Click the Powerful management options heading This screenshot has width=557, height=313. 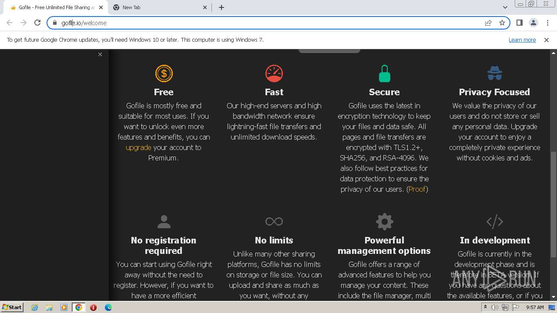tap(384, 246)
